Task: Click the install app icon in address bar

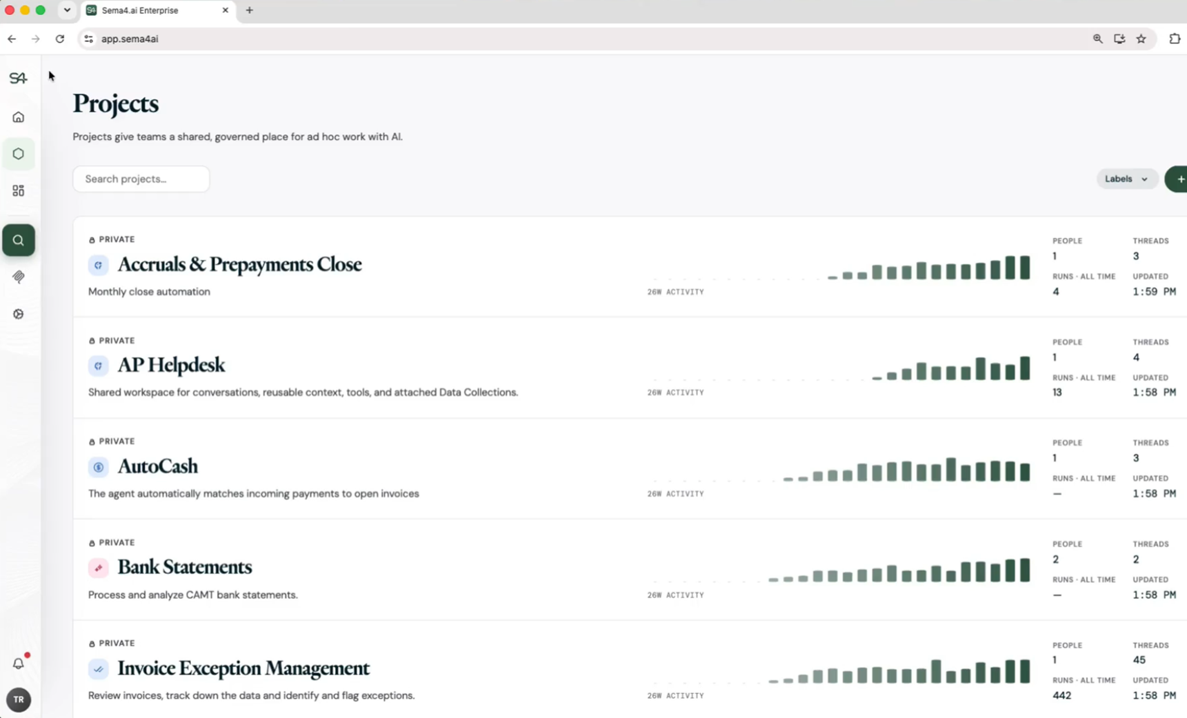Action: point(1119,39)
